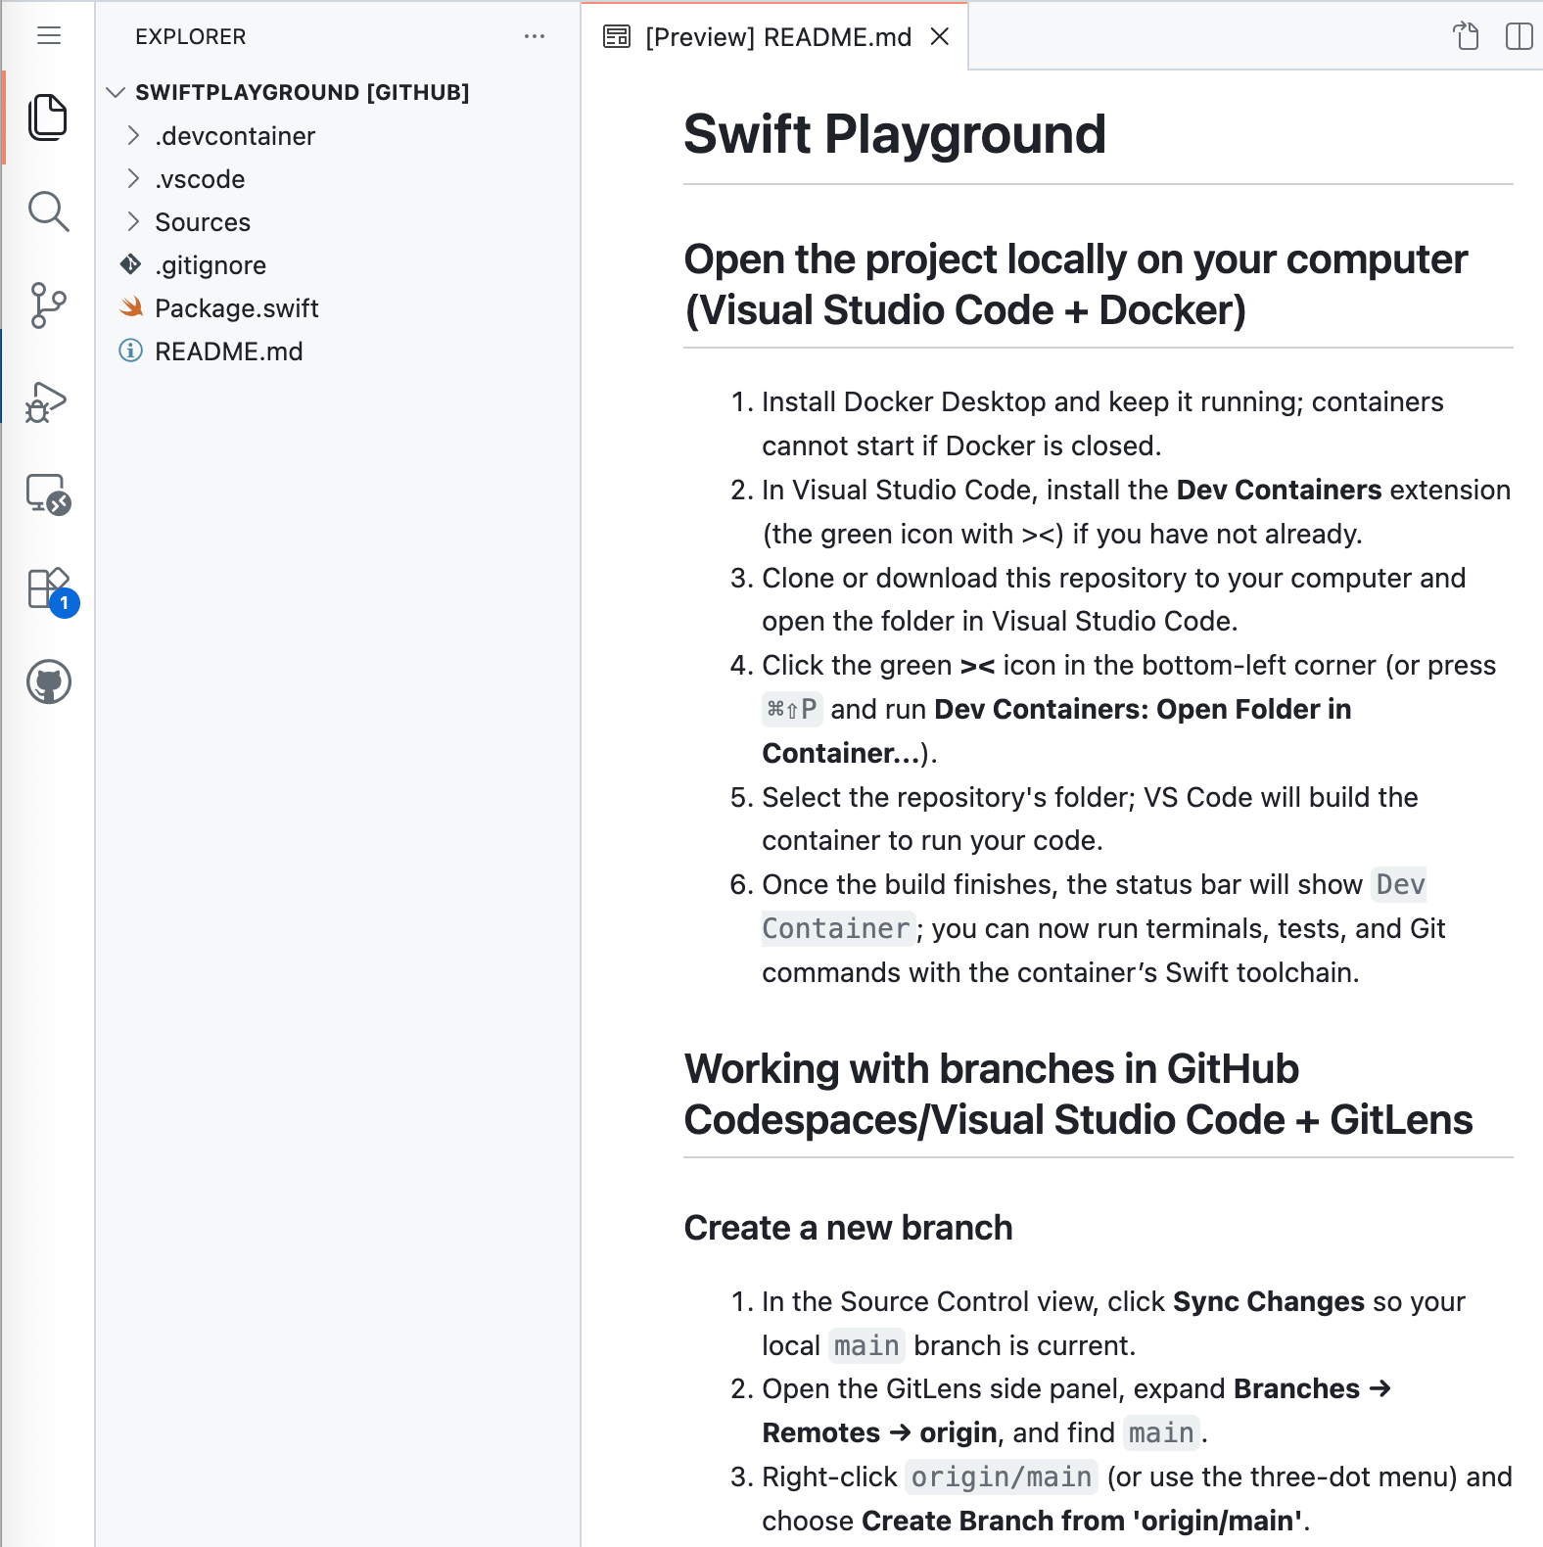
Task: Open the Explorer view in activity bar
Action: tap(48, 117)
